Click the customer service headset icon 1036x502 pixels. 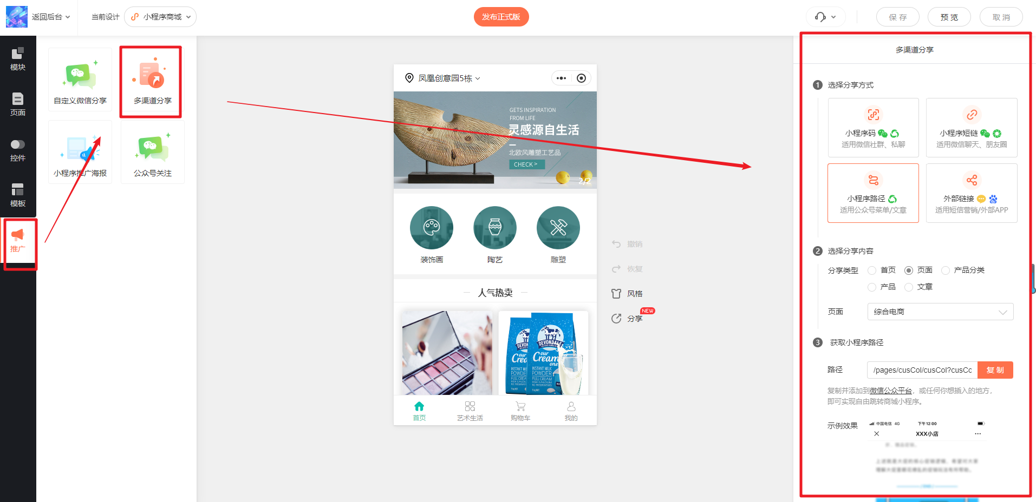(x=820, y=17)
